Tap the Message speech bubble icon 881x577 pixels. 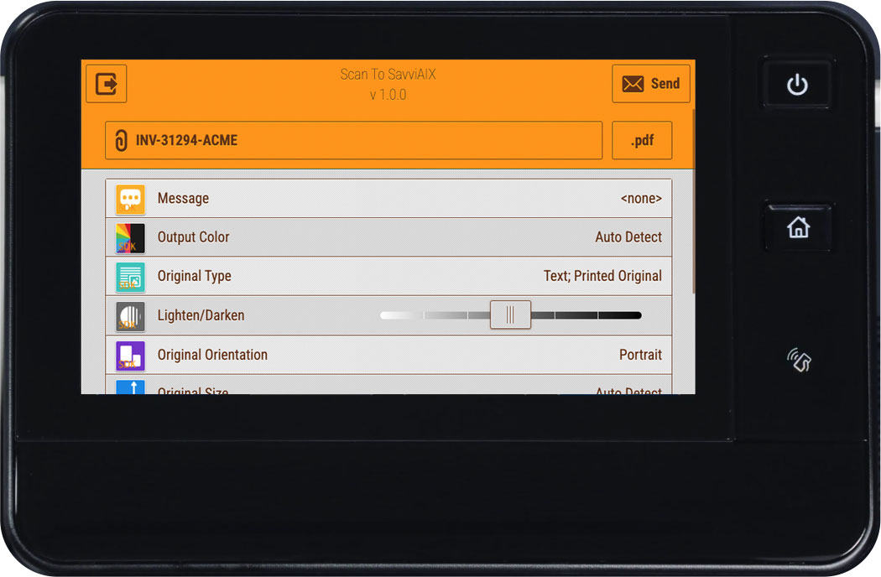pos(130,199)
